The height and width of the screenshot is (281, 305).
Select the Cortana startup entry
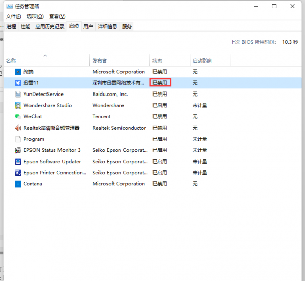(33, 184)
